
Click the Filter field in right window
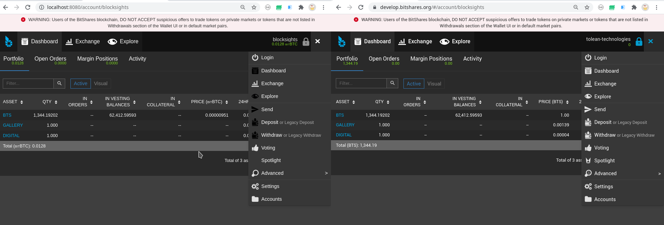tap(361, 83)
